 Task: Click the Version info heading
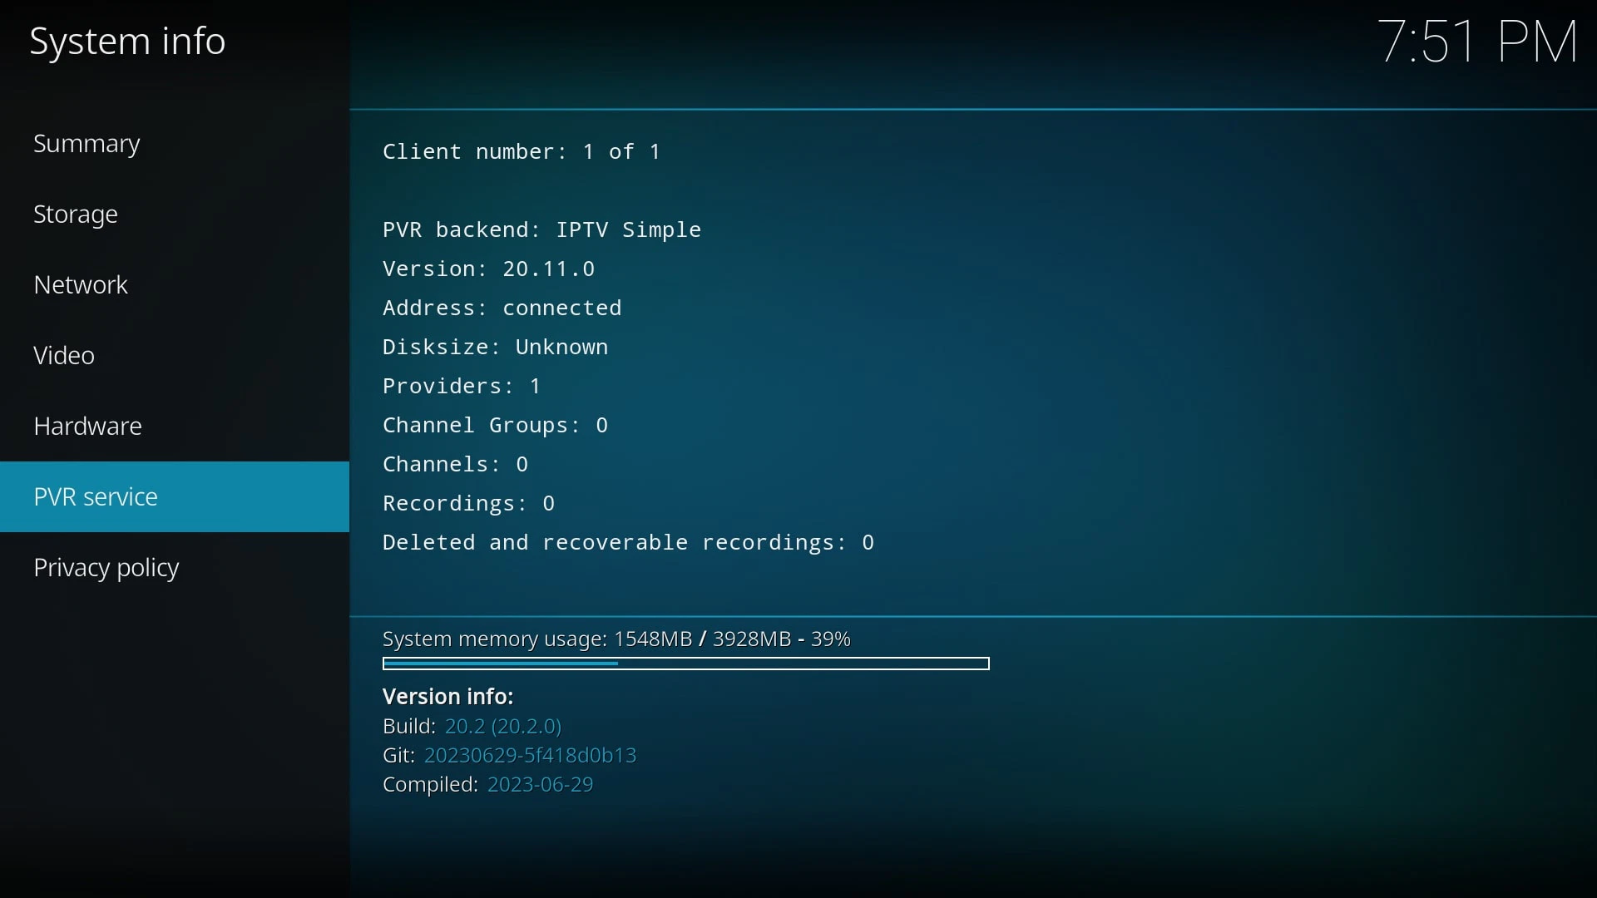[448, 697]
